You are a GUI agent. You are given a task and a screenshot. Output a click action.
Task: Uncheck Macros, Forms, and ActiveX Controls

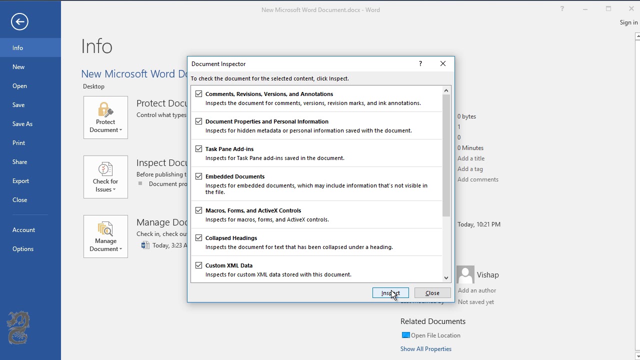[x=199, y=210]
